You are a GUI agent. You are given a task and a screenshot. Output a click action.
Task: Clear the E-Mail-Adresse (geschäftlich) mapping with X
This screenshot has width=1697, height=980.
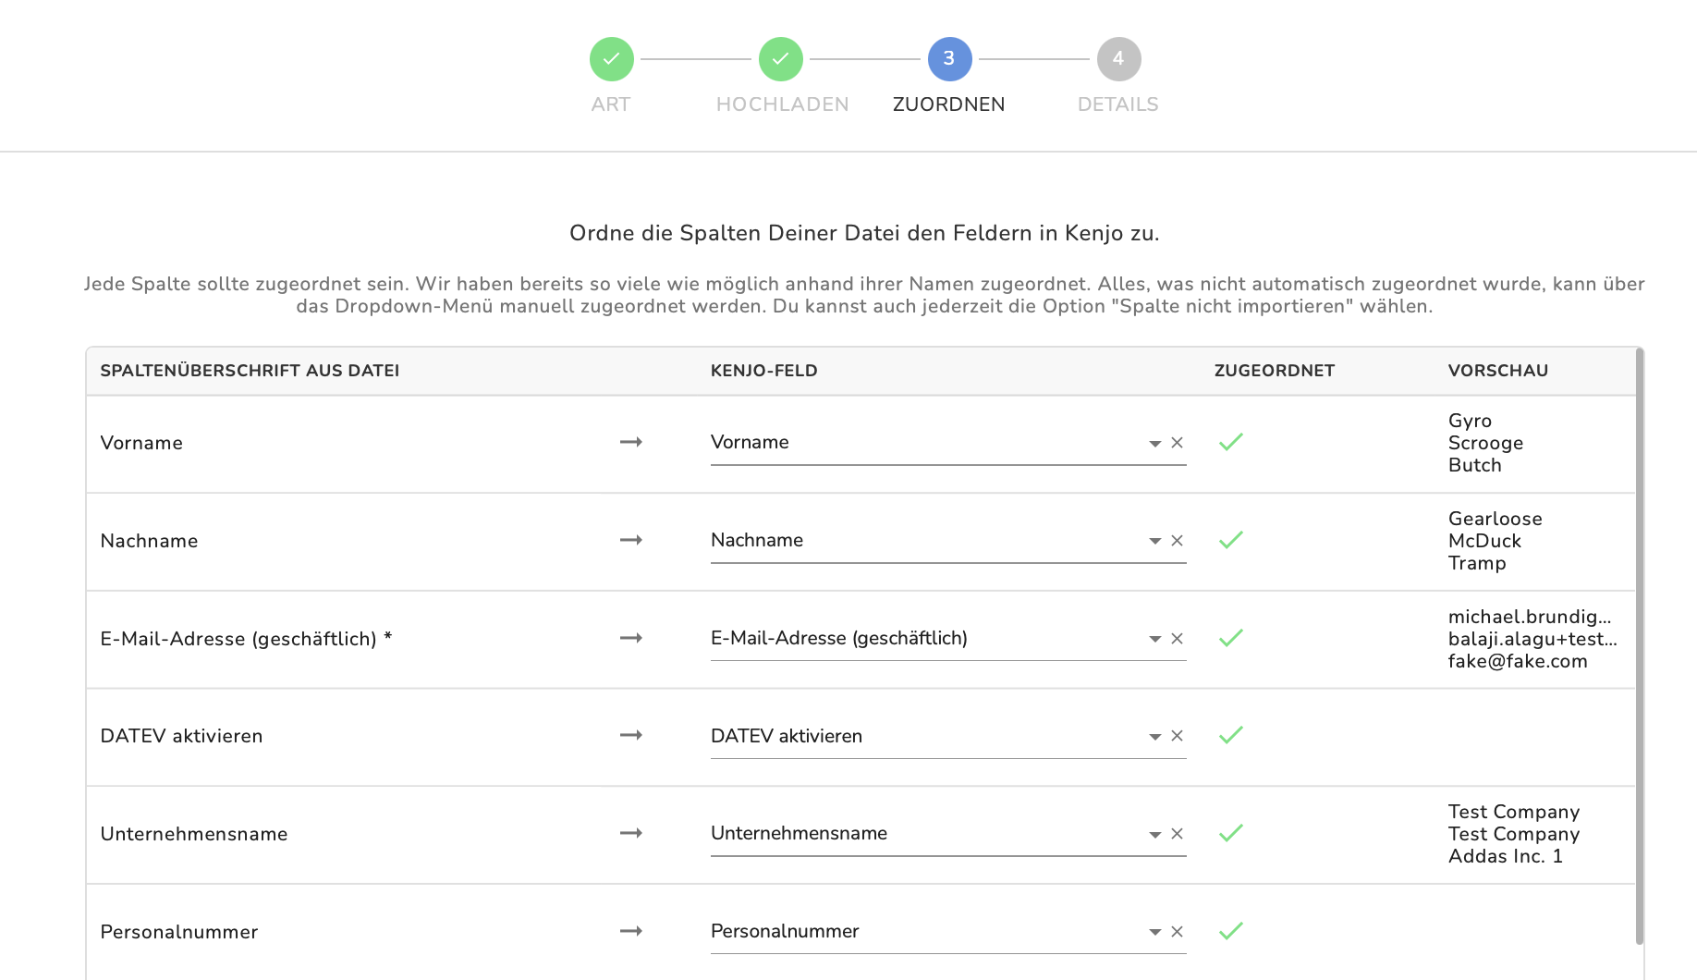[1177, 639]
